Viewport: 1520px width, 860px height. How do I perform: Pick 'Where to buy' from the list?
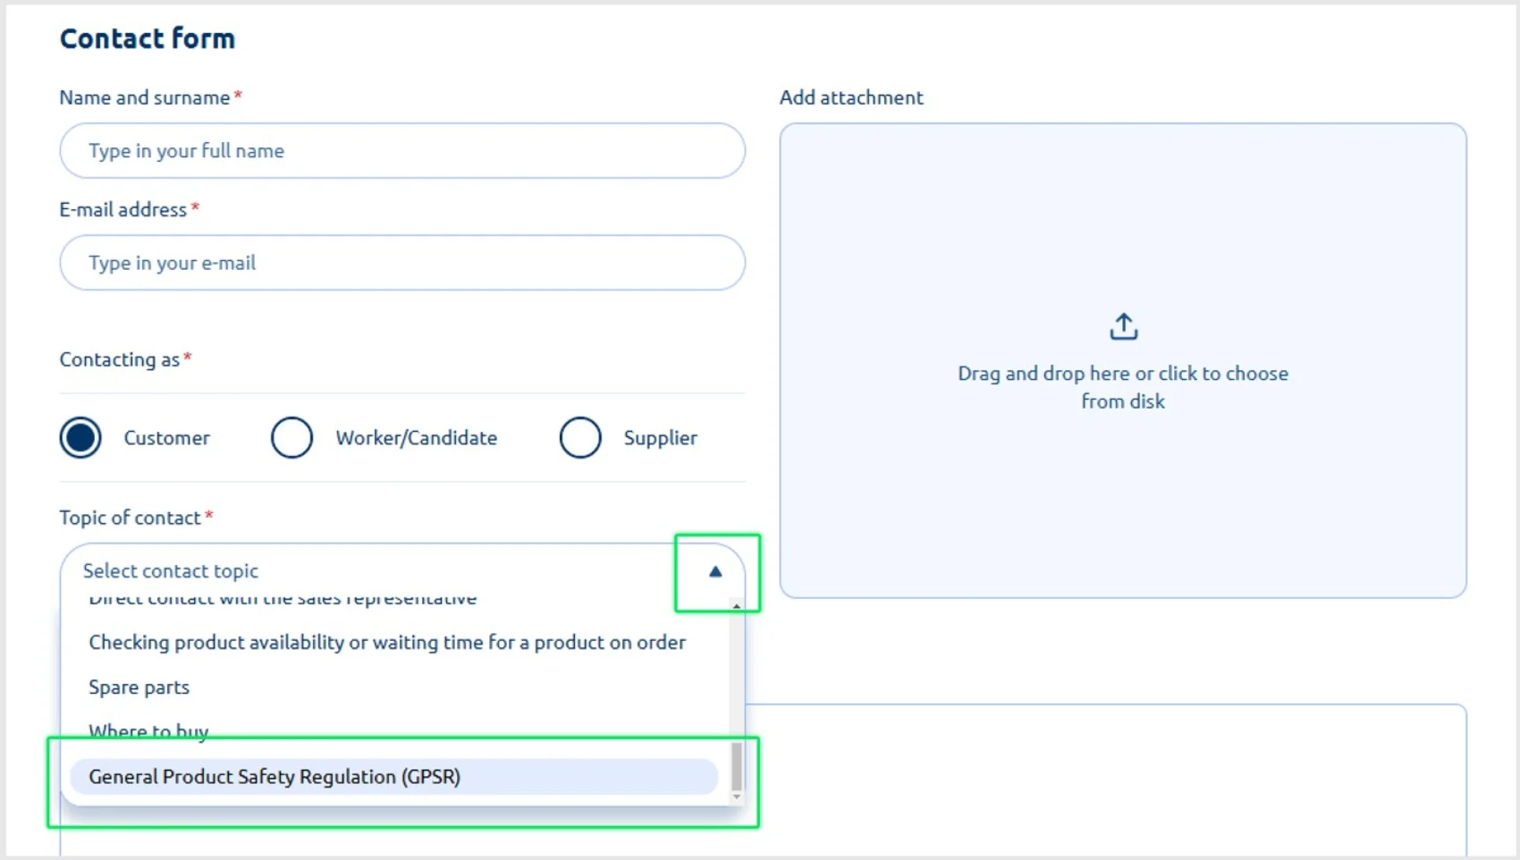point(148,730)
